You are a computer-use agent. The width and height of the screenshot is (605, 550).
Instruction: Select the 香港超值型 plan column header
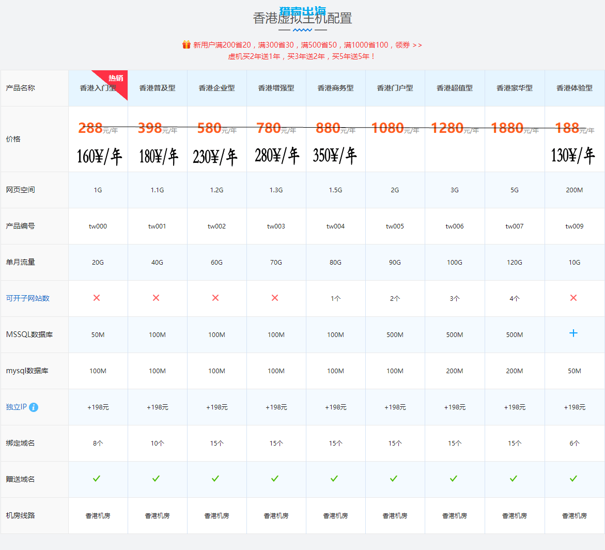coord(455,88)
